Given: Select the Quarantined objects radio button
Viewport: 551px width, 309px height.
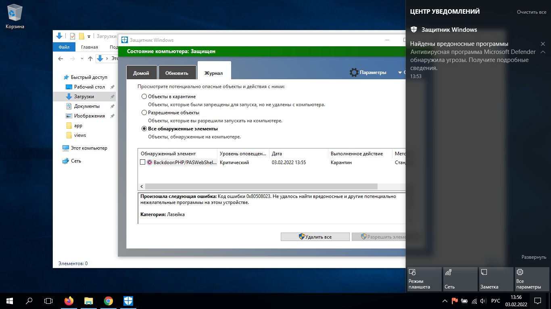Looking at the screenshot, I should pyautogui.click(x=144, y=97).
